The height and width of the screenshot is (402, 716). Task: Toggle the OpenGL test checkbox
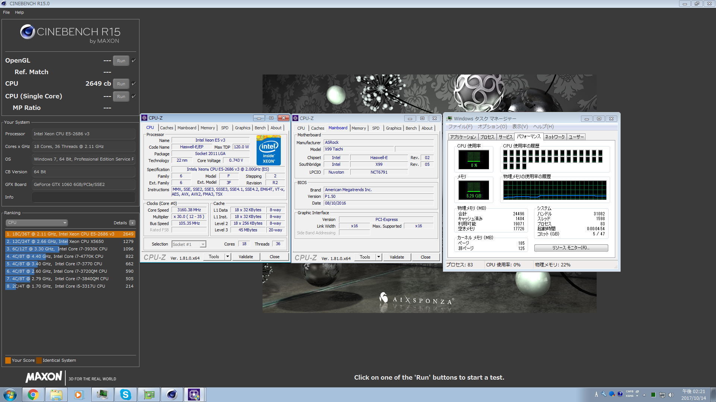134,60
